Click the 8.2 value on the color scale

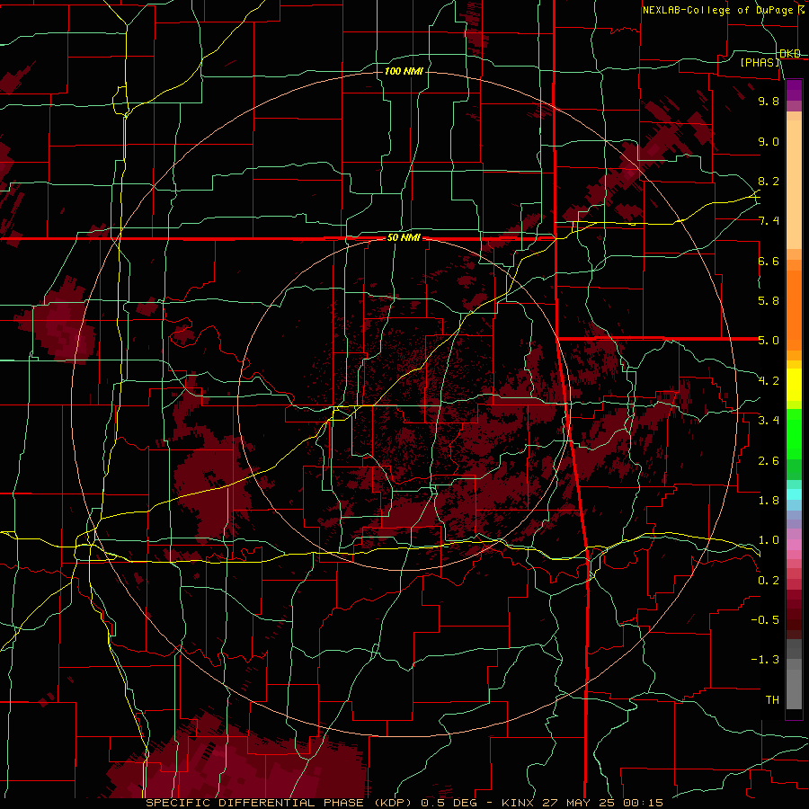pyautogui.click(x=769, y=181)
